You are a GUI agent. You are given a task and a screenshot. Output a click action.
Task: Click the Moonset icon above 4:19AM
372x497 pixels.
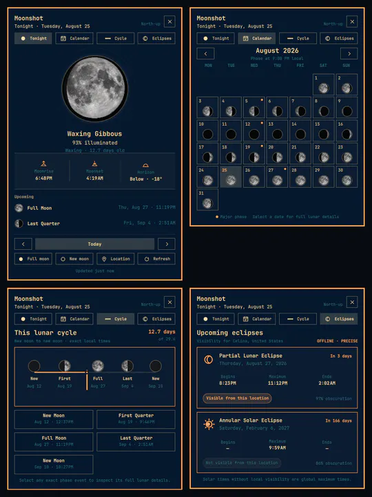pos(94,164)
